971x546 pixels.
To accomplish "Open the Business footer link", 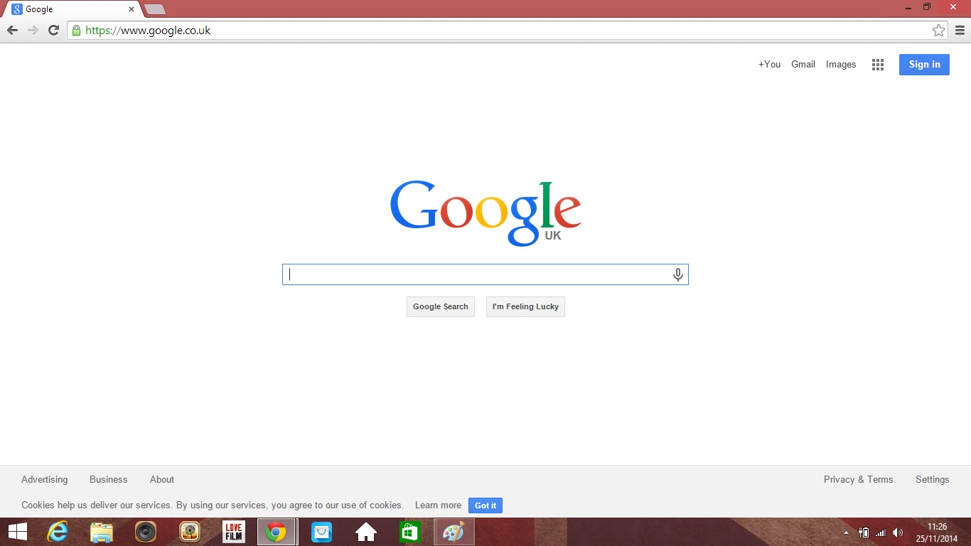I will pyautogui.click(x=109, y=480).
